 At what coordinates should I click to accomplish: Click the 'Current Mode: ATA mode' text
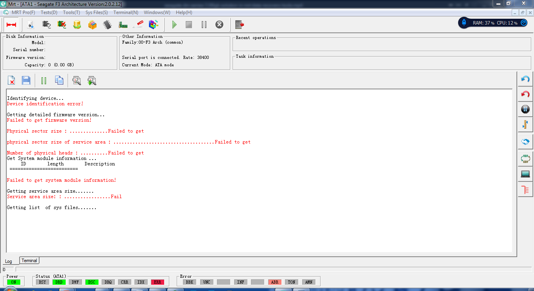(x=148, y=65)
